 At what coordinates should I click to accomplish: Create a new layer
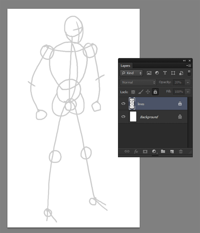[x=172, y=151]
